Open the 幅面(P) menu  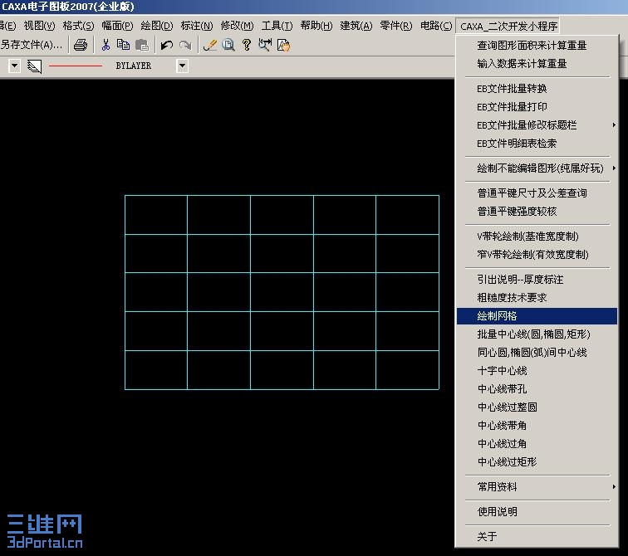pos(117,26)
